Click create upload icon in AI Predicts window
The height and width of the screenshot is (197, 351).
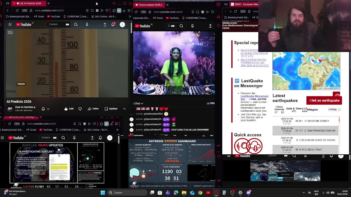[x=105, y=24]
